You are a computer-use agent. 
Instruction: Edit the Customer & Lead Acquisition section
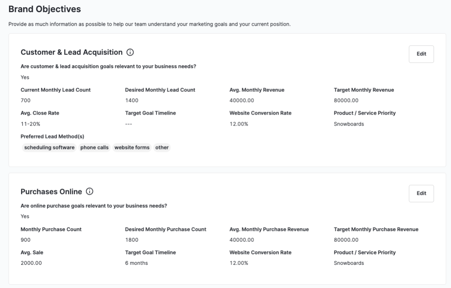point(421,54)
